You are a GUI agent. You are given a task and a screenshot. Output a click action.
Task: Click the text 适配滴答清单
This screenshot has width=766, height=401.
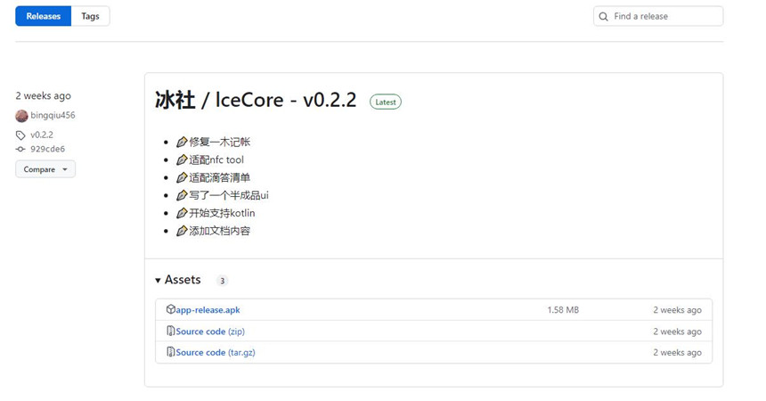coord(219,177)
